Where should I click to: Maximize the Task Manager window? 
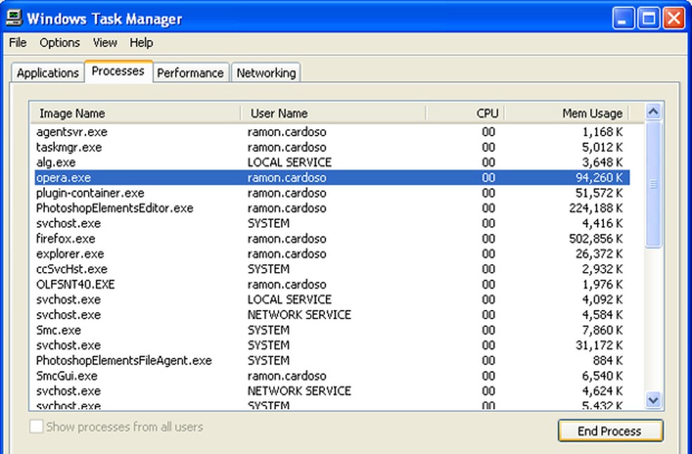[x=648, y=18]
